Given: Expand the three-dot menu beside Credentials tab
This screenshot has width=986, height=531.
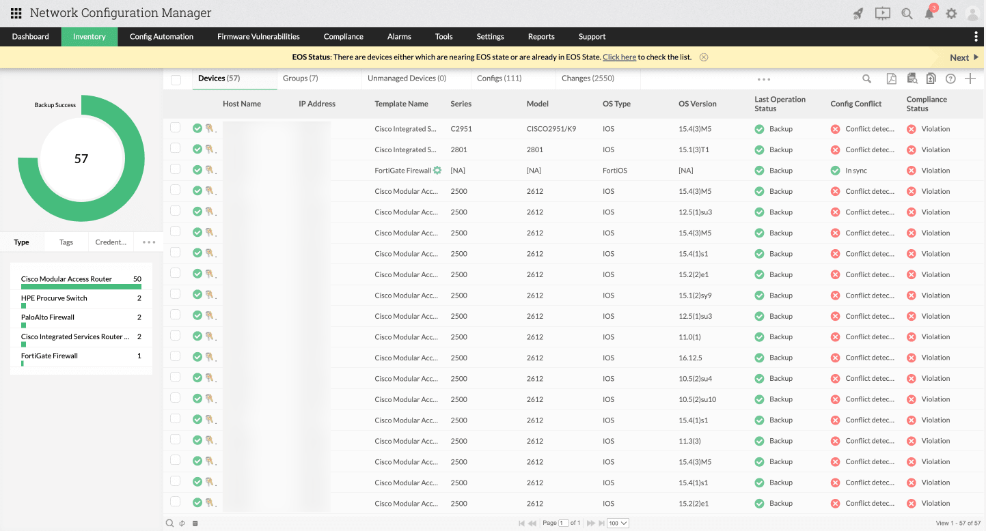Looking at the screenshot, I should (149, 242).
